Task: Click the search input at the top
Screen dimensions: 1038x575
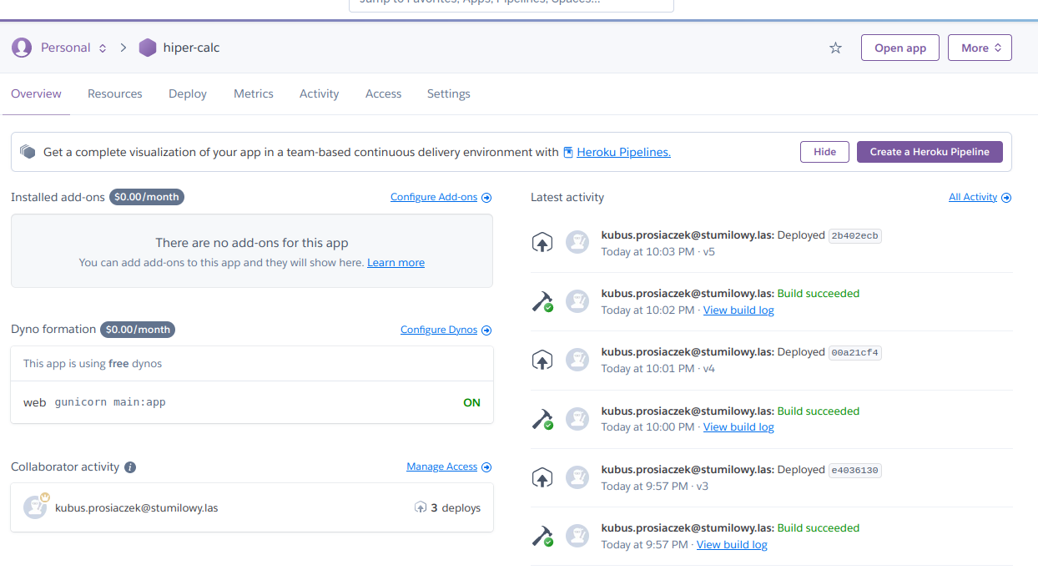Action: click(511, 3)
